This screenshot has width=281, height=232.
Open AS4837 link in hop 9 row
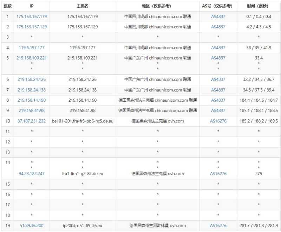click(x=218, y=111)
